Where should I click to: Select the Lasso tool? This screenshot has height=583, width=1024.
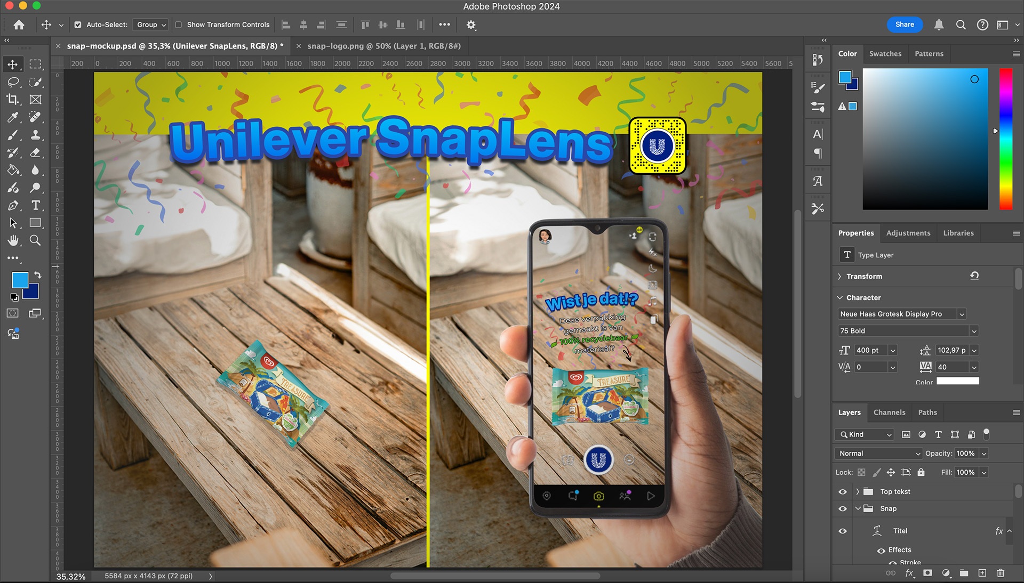pos(13,82)
